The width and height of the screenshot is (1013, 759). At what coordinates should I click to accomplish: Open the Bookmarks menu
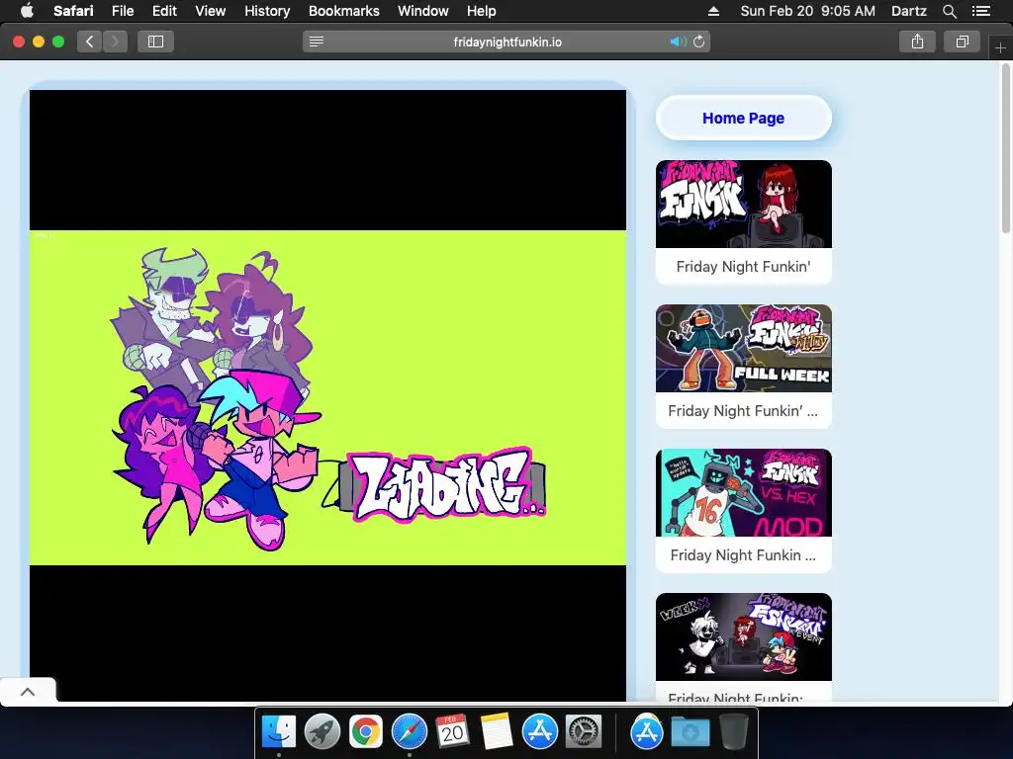tap(343, 10)
